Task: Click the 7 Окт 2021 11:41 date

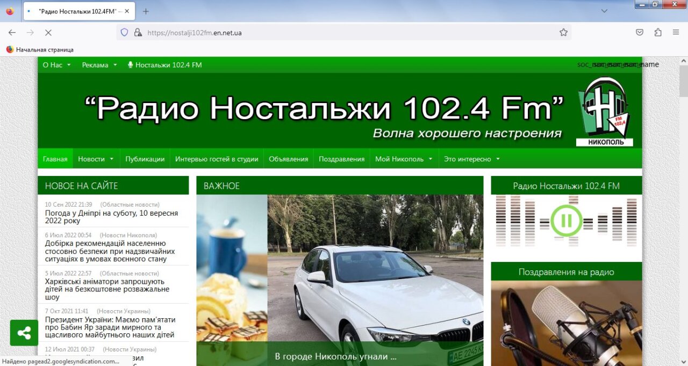Action: 67,311
